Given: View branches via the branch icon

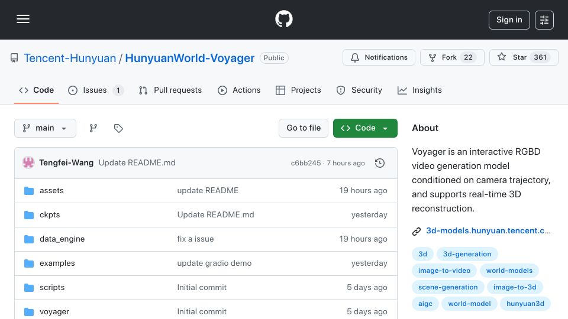Looking at the screenshot, I should tap(93, 128).
